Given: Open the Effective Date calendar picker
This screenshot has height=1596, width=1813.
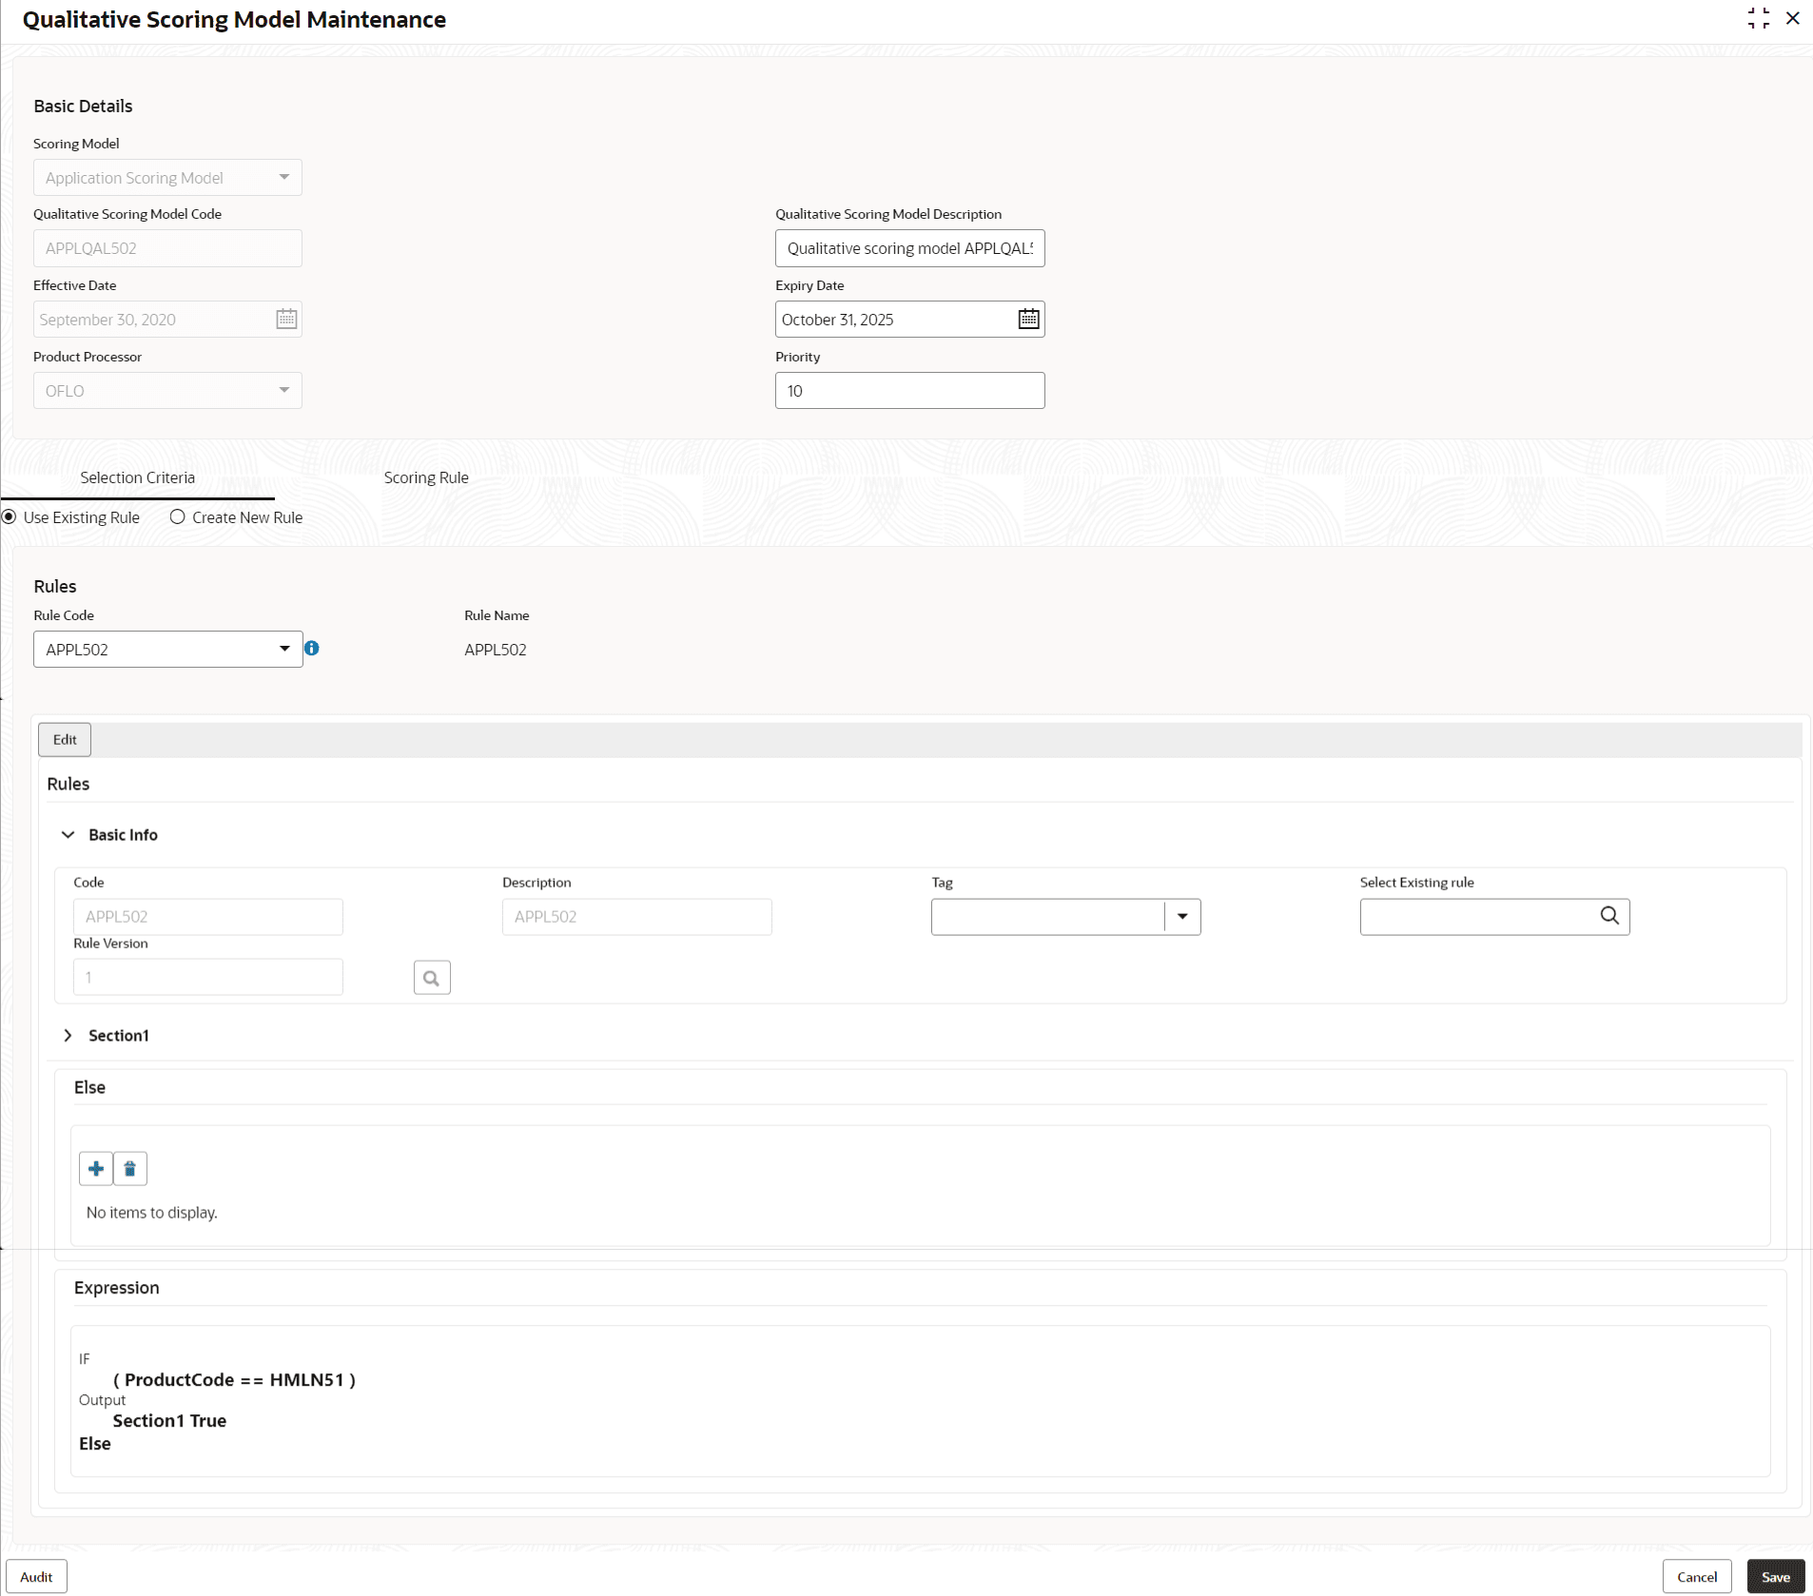Looking at the screenshot, I should 284,319.
